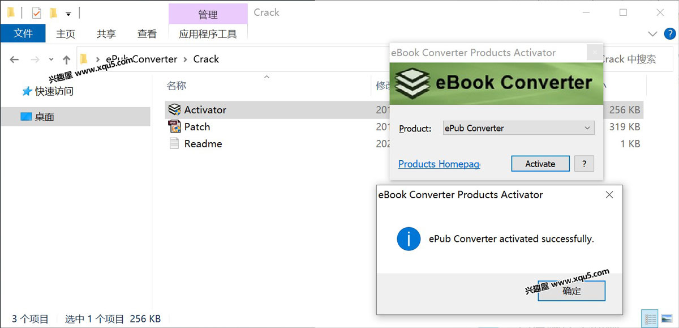Viewport: 679px width, 328px height.
Task: Switch to the 主页 ribbon tab
Action: click(66, 33)
